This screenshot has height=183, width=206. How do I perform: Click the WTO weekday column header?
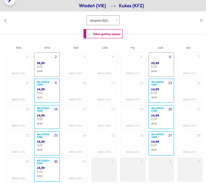click(x=47, y=48)
